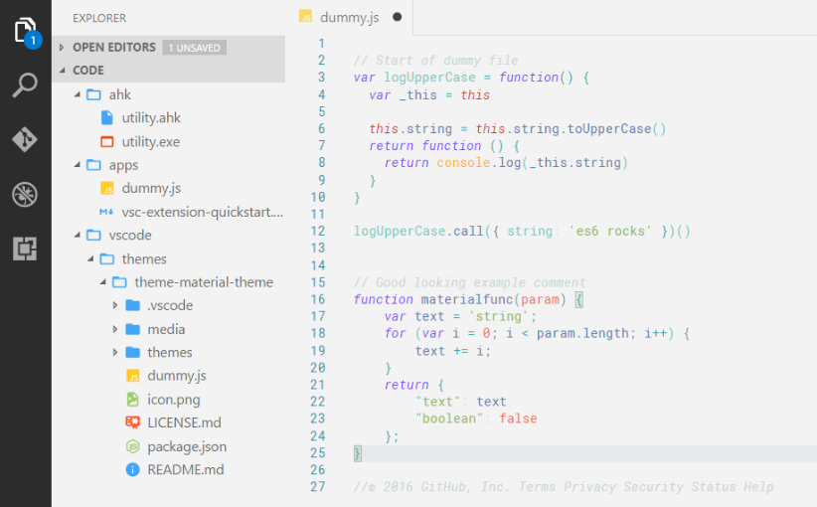Image resolution: width=817 pixels, height=507 pixels.
Task: Collapse the apps folder arrow
Action: [78, 165]
